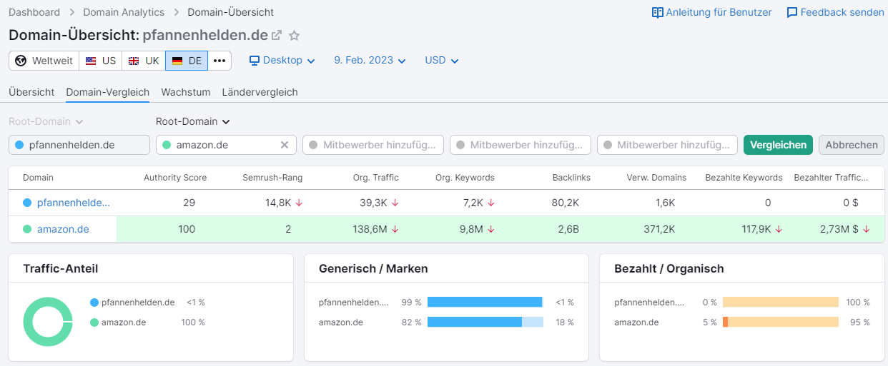
Task: Select the Weltweit globe database option
Action: tap(44, 61)
